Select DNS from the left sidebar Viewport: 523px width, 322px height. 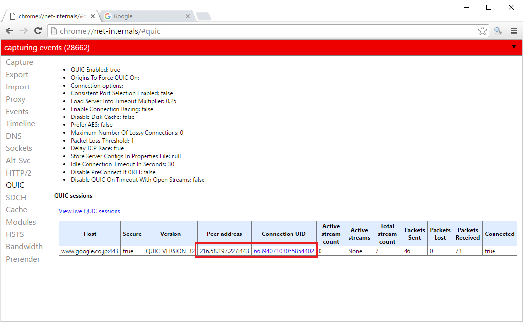tap(14, 136)
